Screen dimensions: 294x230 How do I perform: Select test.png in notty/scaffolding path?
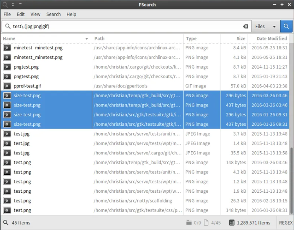pos(22,201)
